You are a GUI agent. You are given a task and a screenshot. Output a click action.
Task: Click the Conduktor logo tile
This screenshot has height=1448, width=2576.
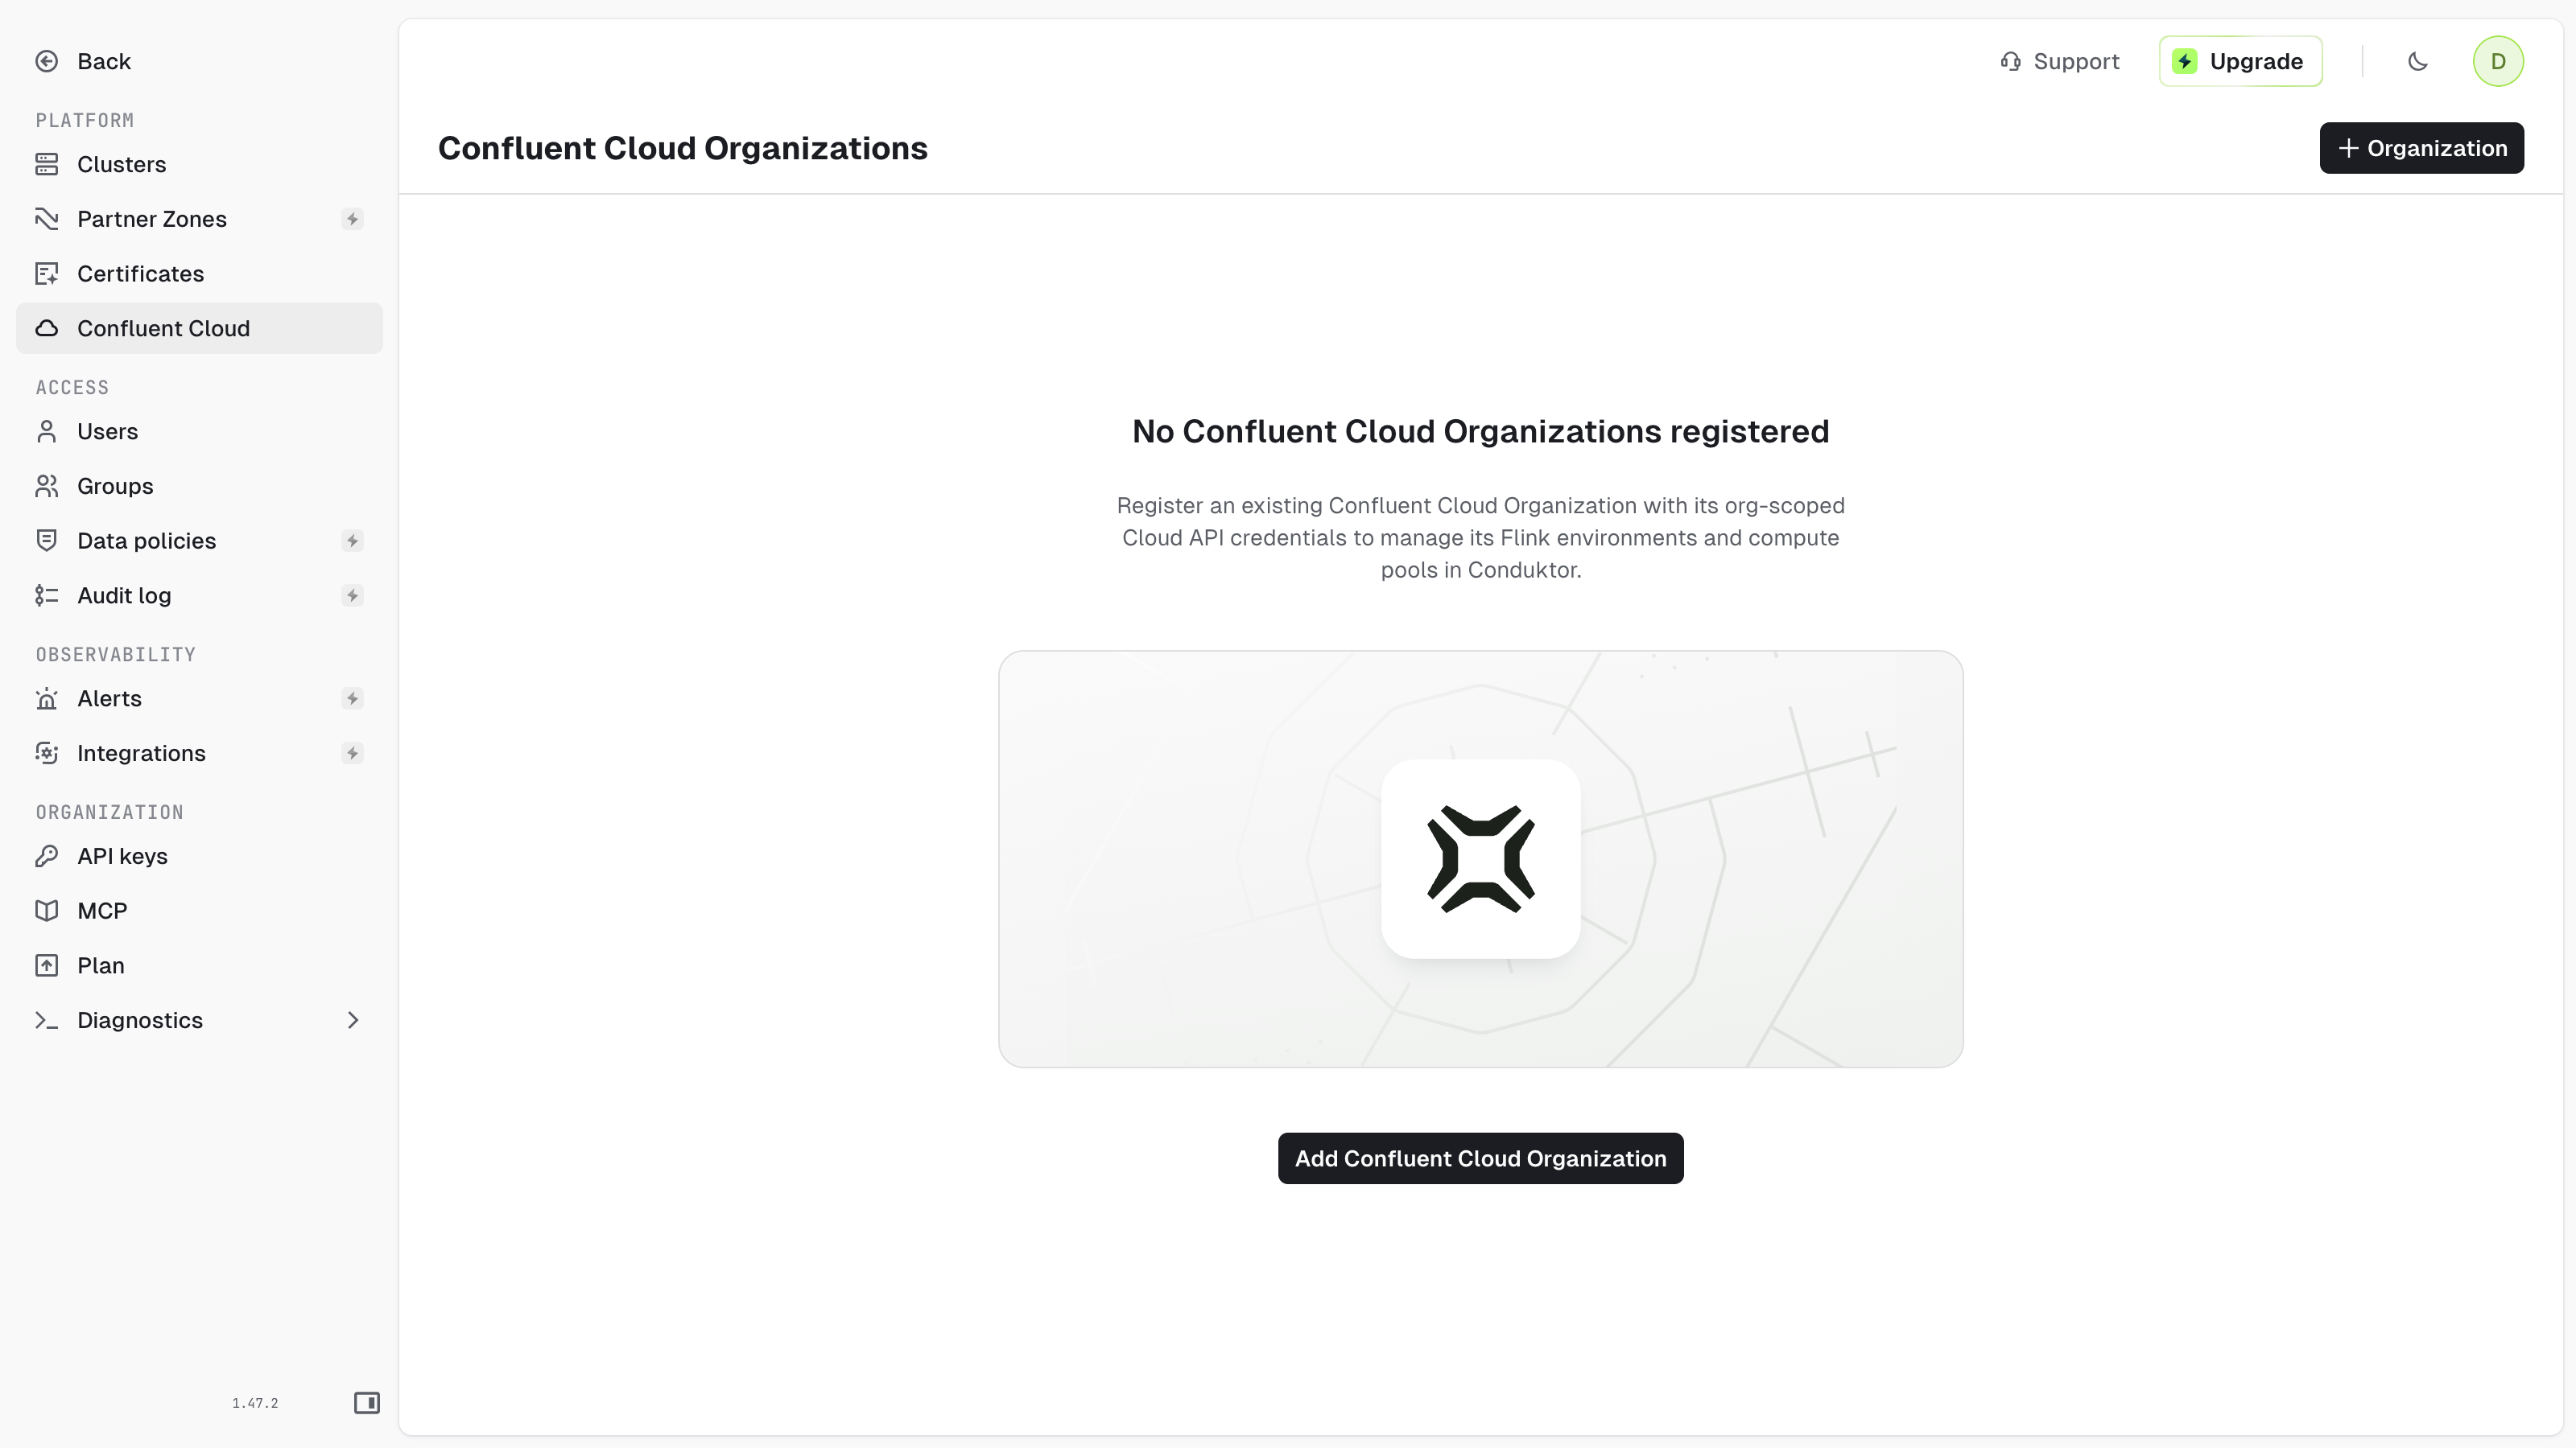click(1481, 859)
